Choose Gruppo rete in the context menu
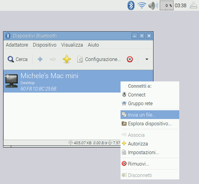 (150, 103)
